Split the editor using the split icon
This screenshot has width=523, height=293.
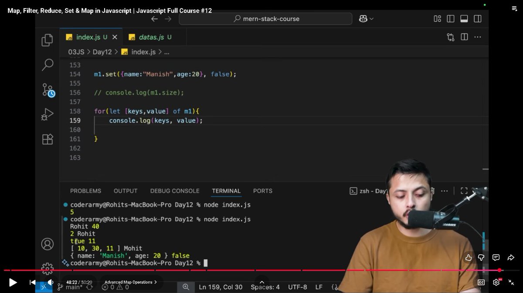tap(464, 37)
